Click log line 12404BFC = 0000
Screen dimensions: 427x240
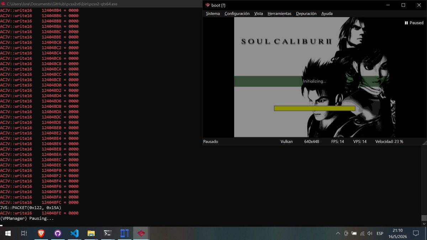coord(39,202)
